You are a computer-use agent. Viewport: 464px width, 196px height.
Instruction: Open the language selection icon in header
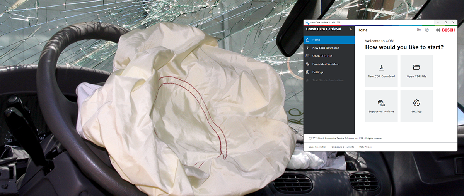coord(418,30)
